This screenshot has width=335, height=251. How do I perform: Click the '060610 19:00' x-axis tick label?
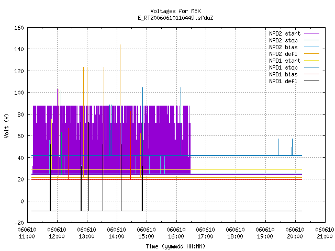click(265, 233)
